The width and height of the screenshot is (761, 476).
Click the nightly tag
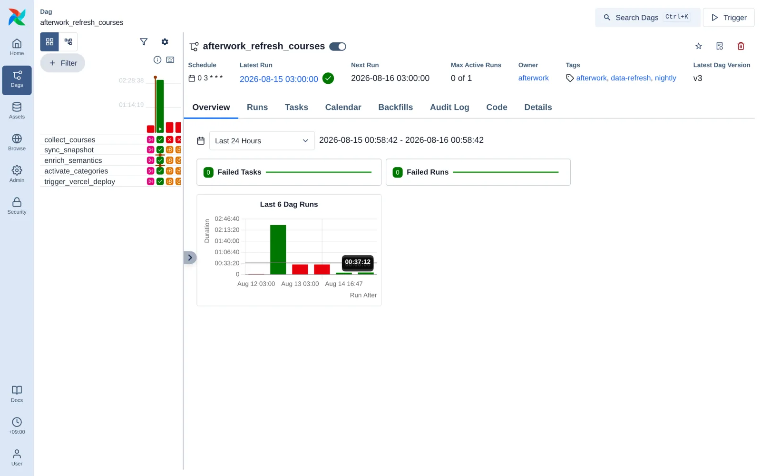point(665,78)
